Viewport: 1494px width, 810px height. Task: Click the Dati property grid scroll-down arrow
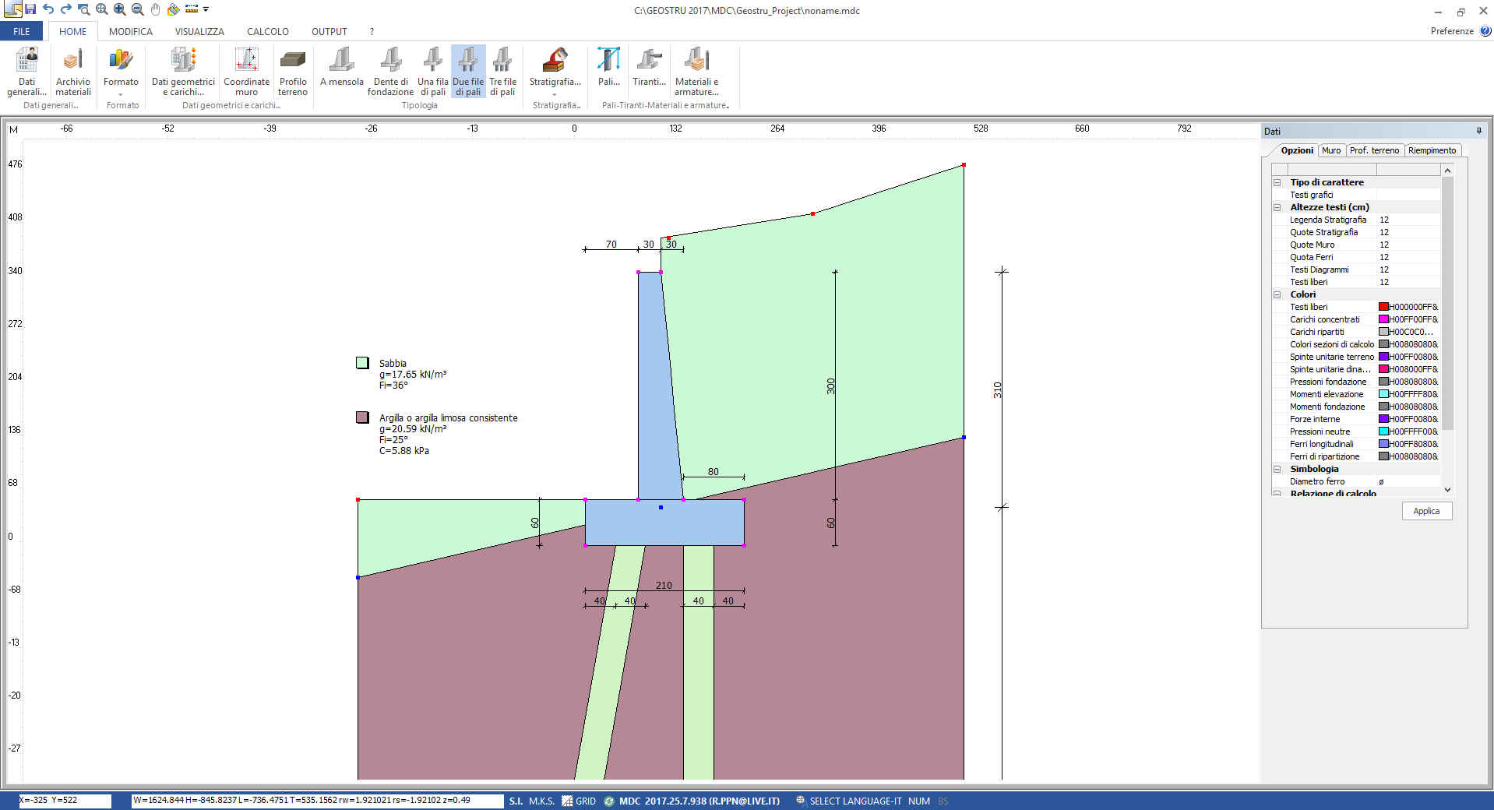1447,490
